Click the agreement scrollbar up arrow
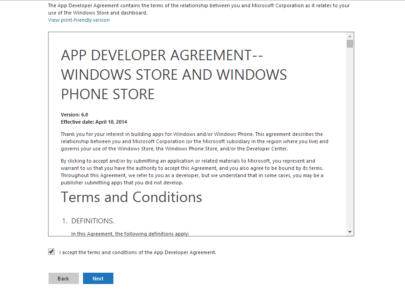This screenshot has height=289, width=405. tap(350, 36)
